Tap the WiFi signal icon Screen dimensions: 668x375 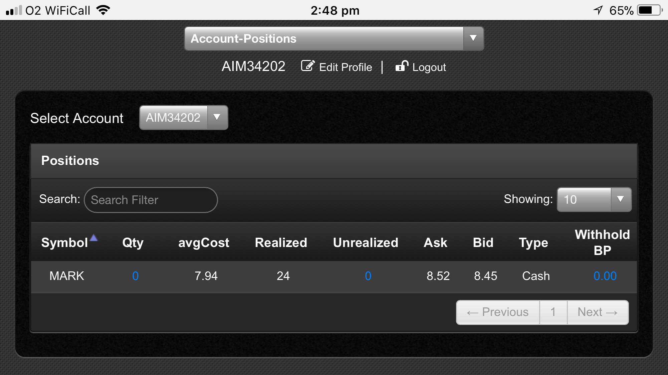pyautogui.click(x=103, y=10)
